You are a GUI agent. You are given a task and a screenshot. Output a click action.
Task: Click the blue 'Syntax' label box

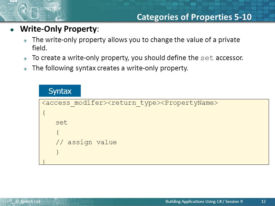[60, 91]
